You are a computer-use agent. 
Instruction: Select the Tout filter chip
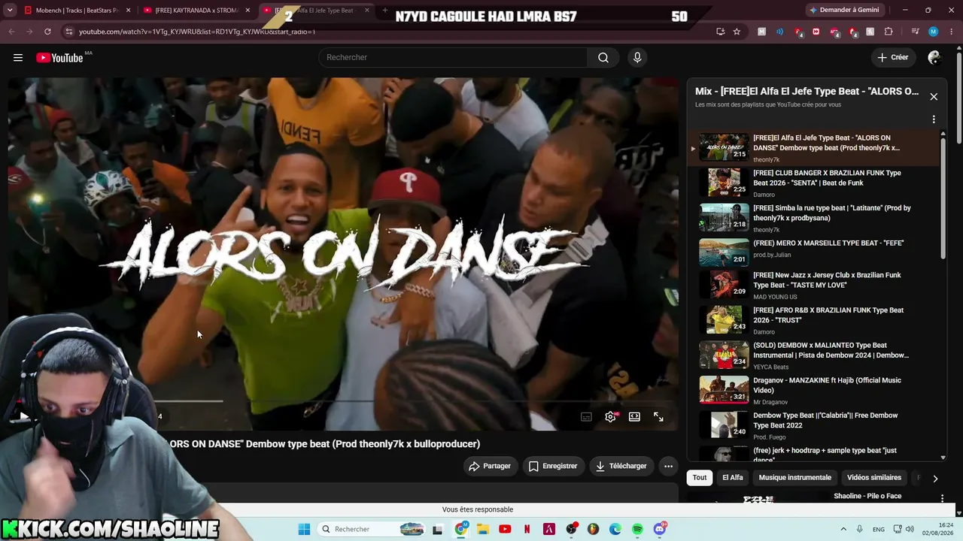pyautogui.click(x=700, y=478)
